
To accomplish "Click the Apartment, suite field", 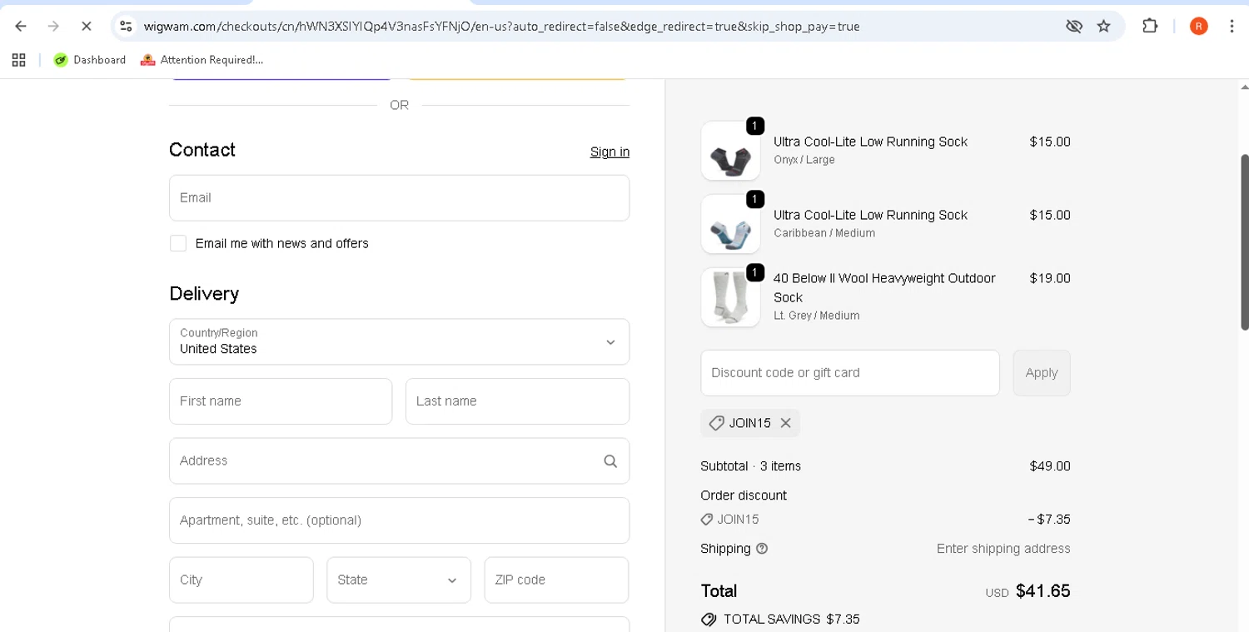I will tap(399, 520).
